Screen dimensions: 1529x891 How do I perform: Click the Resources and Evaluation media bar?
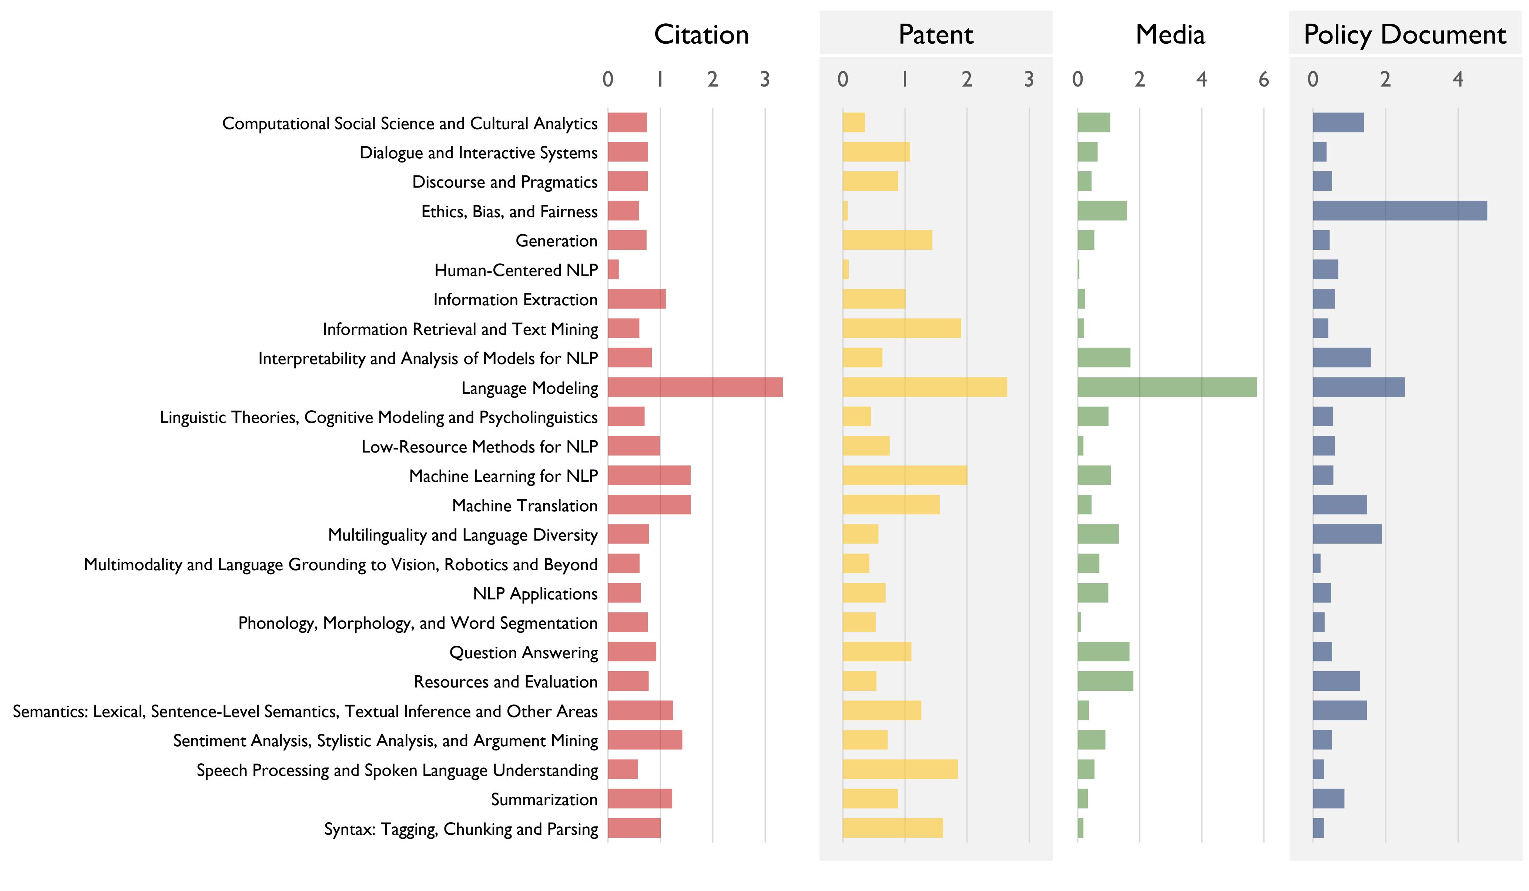pos(1105,681)
